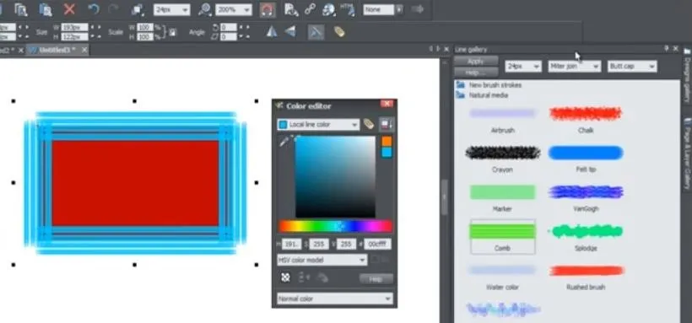The width and height of the screenshot is (692, 323).
Task: Click the zoom magnifier icon in toolbar
Action: tap(205, 10)
